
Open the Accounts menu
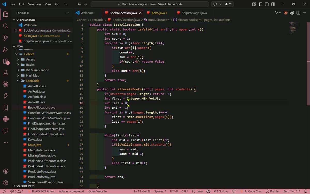click(6, 171)
